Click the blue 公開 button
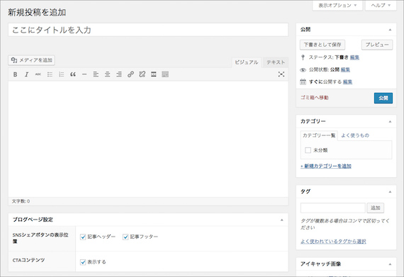This screenshot has width=404, height=277. coord(383,98)
